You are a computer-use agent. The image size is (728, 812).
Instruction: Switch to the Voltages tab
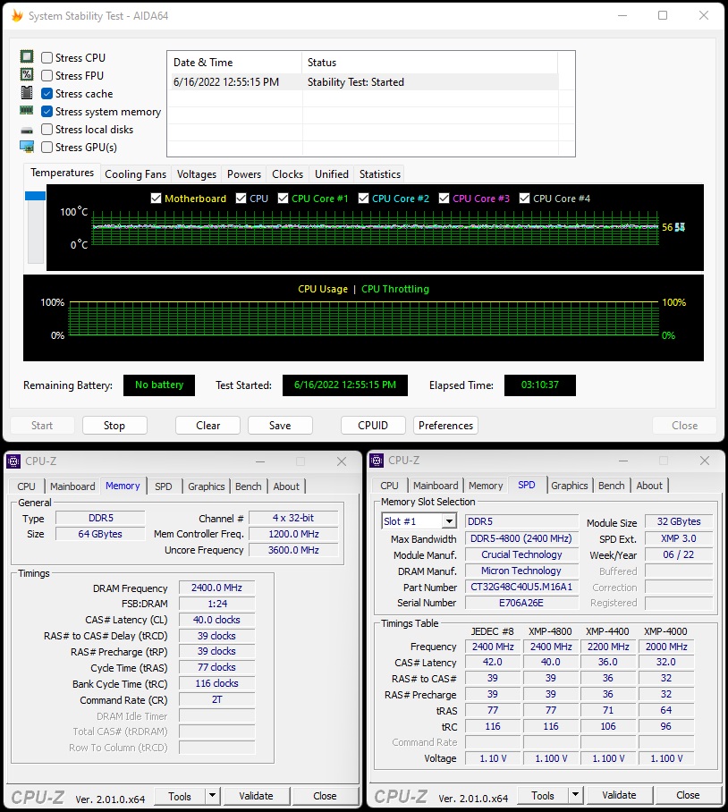click(x=197, y=174)
